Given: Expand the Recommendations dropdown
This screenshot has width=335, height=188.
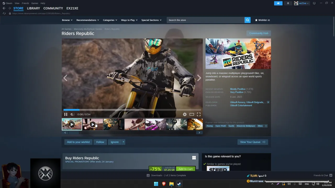Looking at the screenshot, I should click(88, 20).
